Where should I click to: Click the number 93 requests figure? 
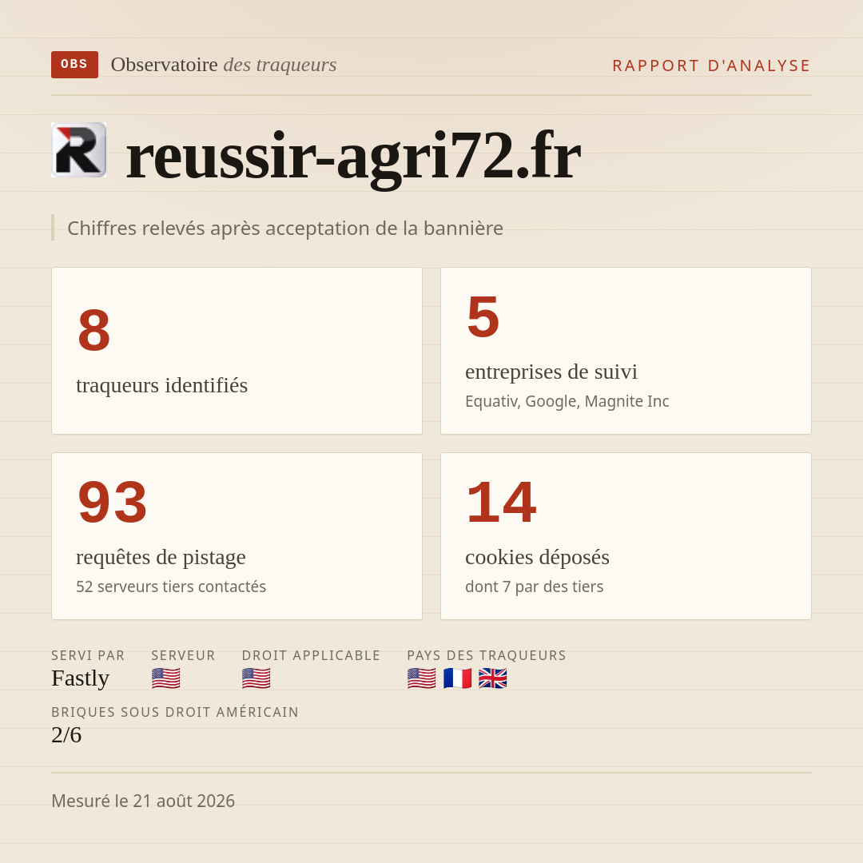(x=113, y=502)
